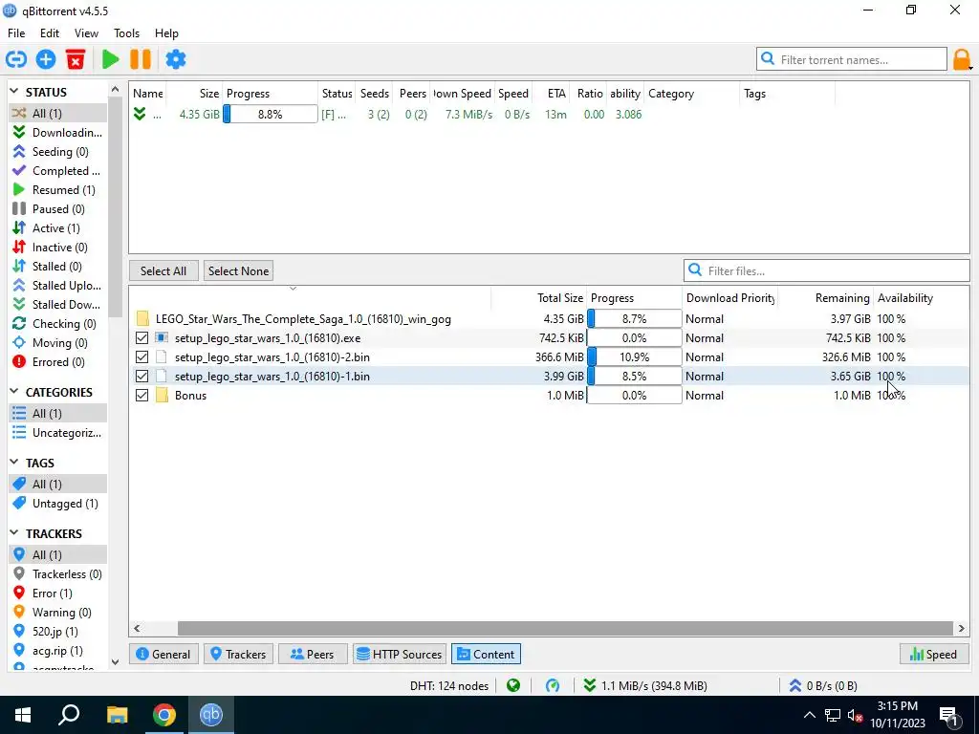
Task: Open the Tools menu
Action: coord(127,33)
